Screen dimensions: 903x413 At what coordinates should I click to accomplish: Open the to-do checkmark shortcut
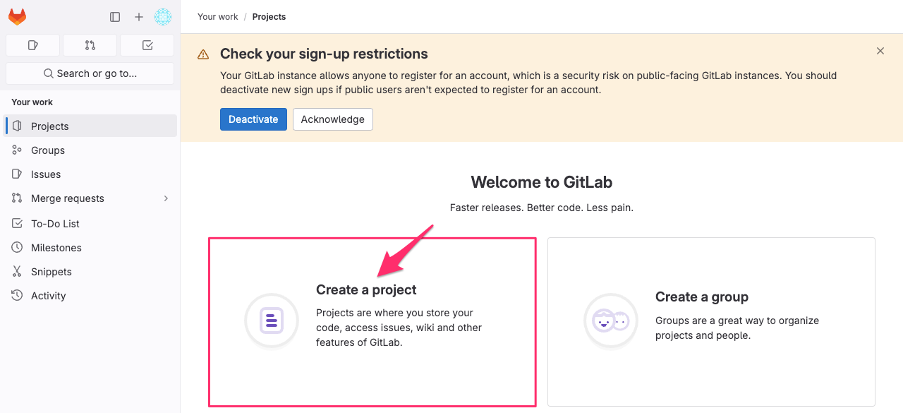(x=147, y=45)
